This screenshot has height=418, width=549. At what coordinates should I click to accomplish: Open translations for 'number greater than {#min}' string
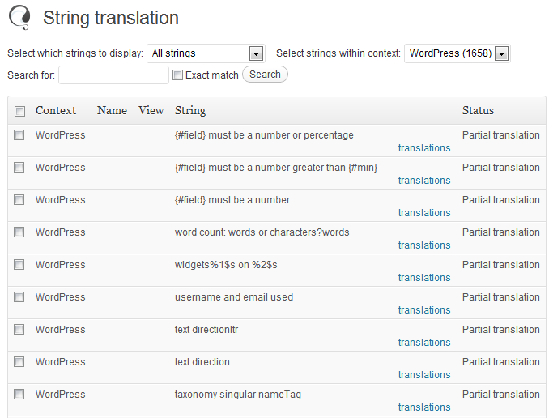tap(424, 180)
